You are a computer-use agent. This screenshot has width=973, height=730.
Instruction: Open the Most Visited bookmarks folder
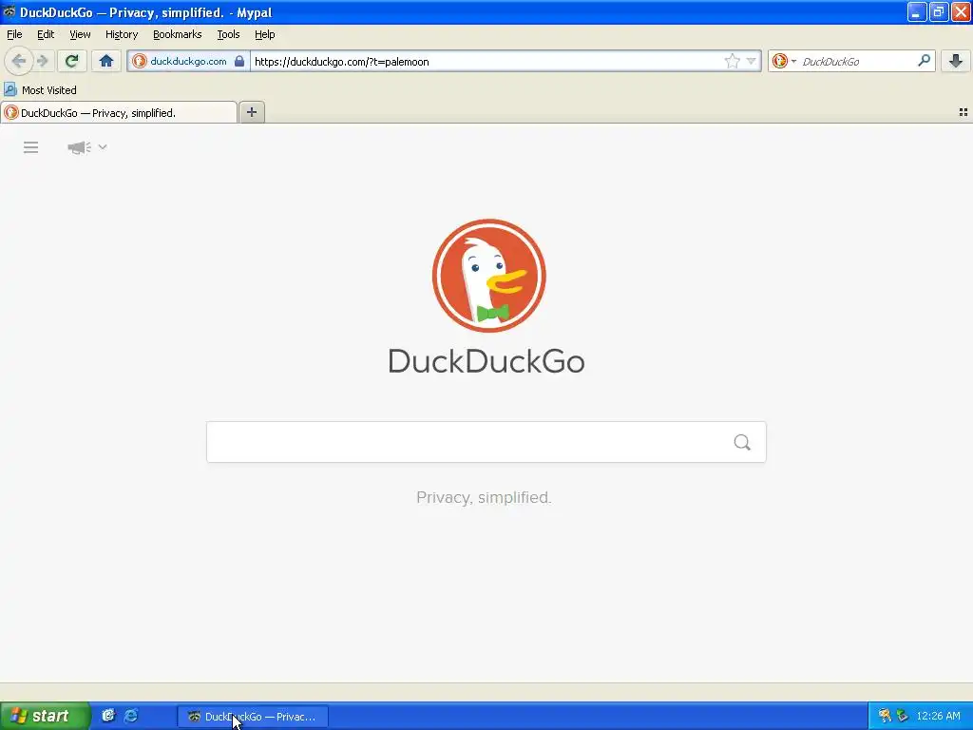(x=49, y=90)
